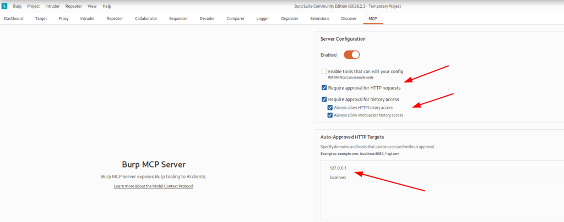Uncheck Require approval for HTTP requests
The image size is (564, 222).
[324, 87]
